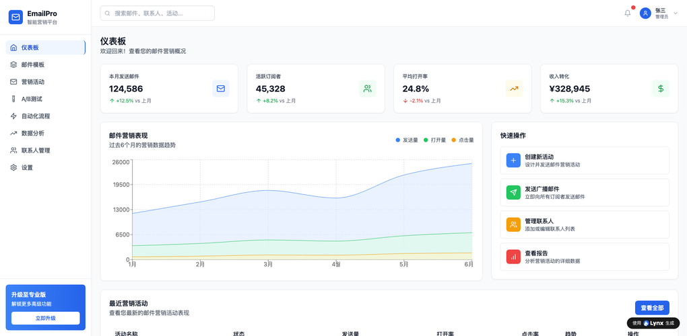
Task: Click the envelope icon in 本月发送邮件 card
Action: pos(220,89)
